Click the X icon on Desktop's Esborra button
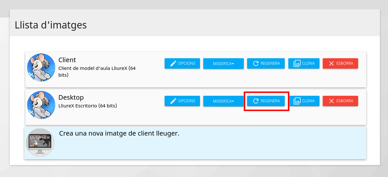 pos(331,101)
